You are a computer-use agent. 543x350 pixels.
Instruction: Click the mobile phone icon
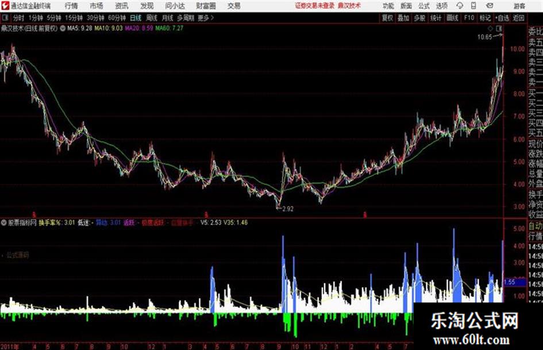click(x=473, y=6)
